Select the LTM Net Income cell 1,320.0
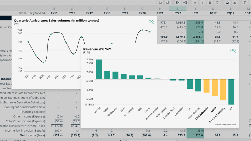Screen dimensions: 251x141 coord(195,135)
